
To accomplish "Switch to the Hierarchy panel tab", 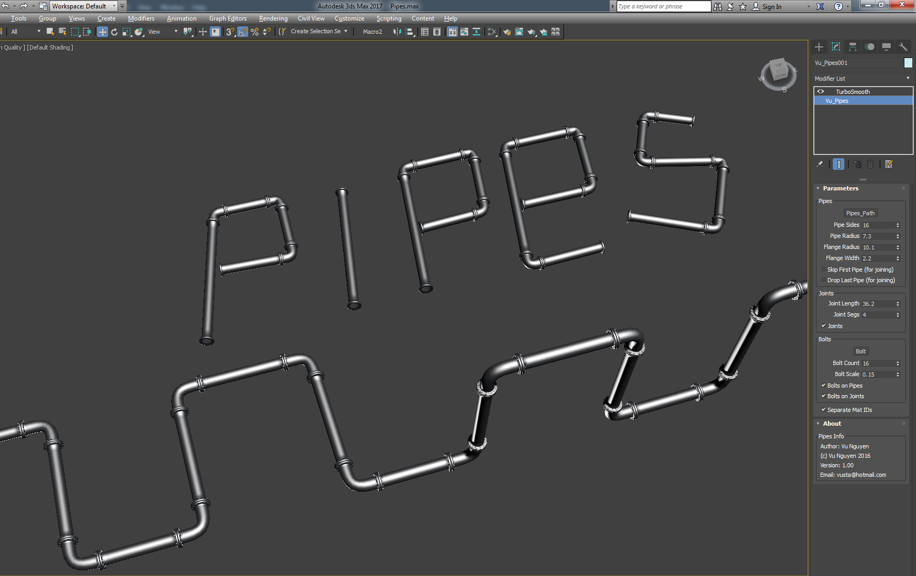I will [x=853, y=47].
